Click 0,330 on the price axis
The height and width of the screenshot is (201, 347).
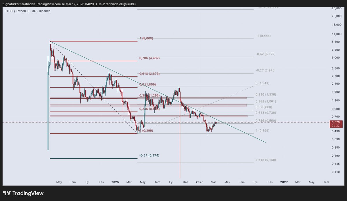click(336, 139)
